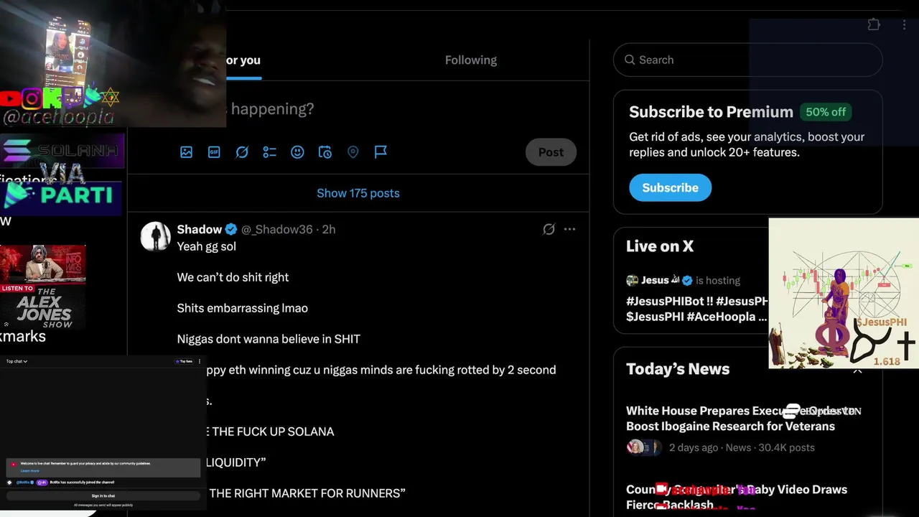Tag a location on the post
This screenshot has width=919, height=517.
coord(353,152)
